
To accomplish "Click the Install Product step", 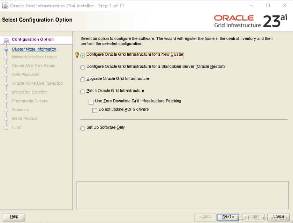I will point(25,118).
